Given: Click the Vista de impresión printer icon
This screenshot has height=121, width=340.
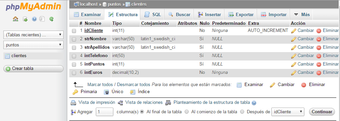Looking at the screenshot, I should (74, 103).
